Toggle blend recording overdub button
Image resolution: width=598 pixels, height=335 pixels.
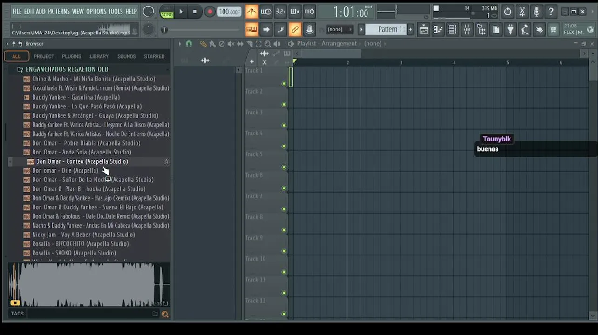295,12
